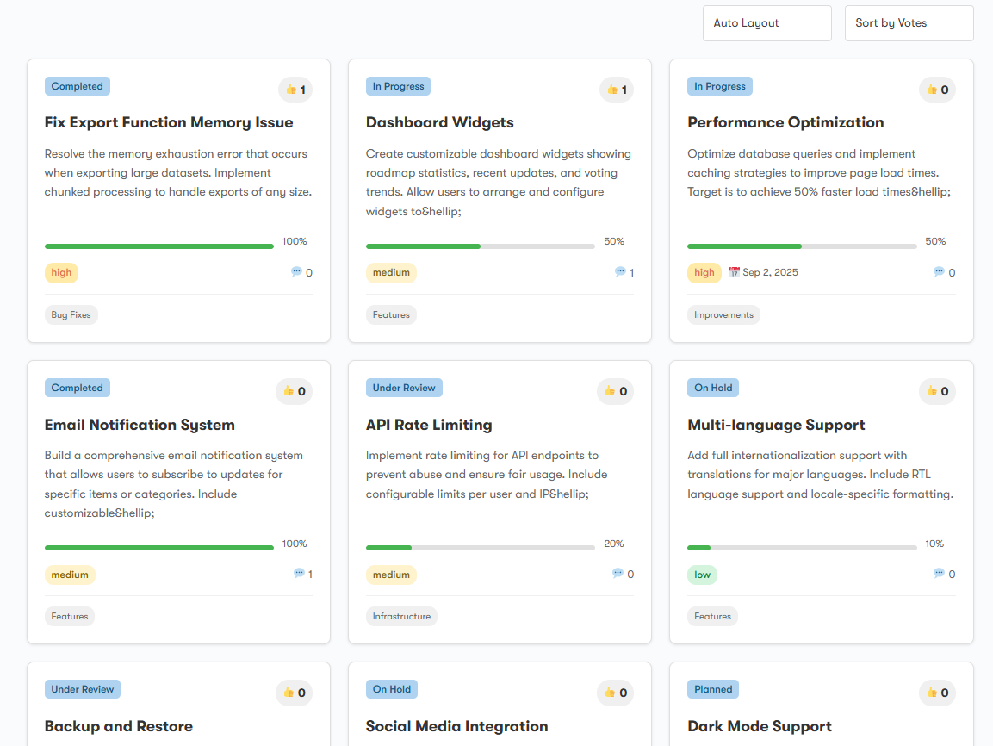This screenshot has width=993, height=746.
Task: Click thumbs-up on API Rate Limiting
Action: (x=616, y=391)
